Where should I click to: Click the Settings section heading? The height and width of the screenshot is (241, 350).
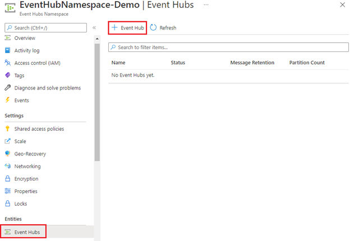14,116
